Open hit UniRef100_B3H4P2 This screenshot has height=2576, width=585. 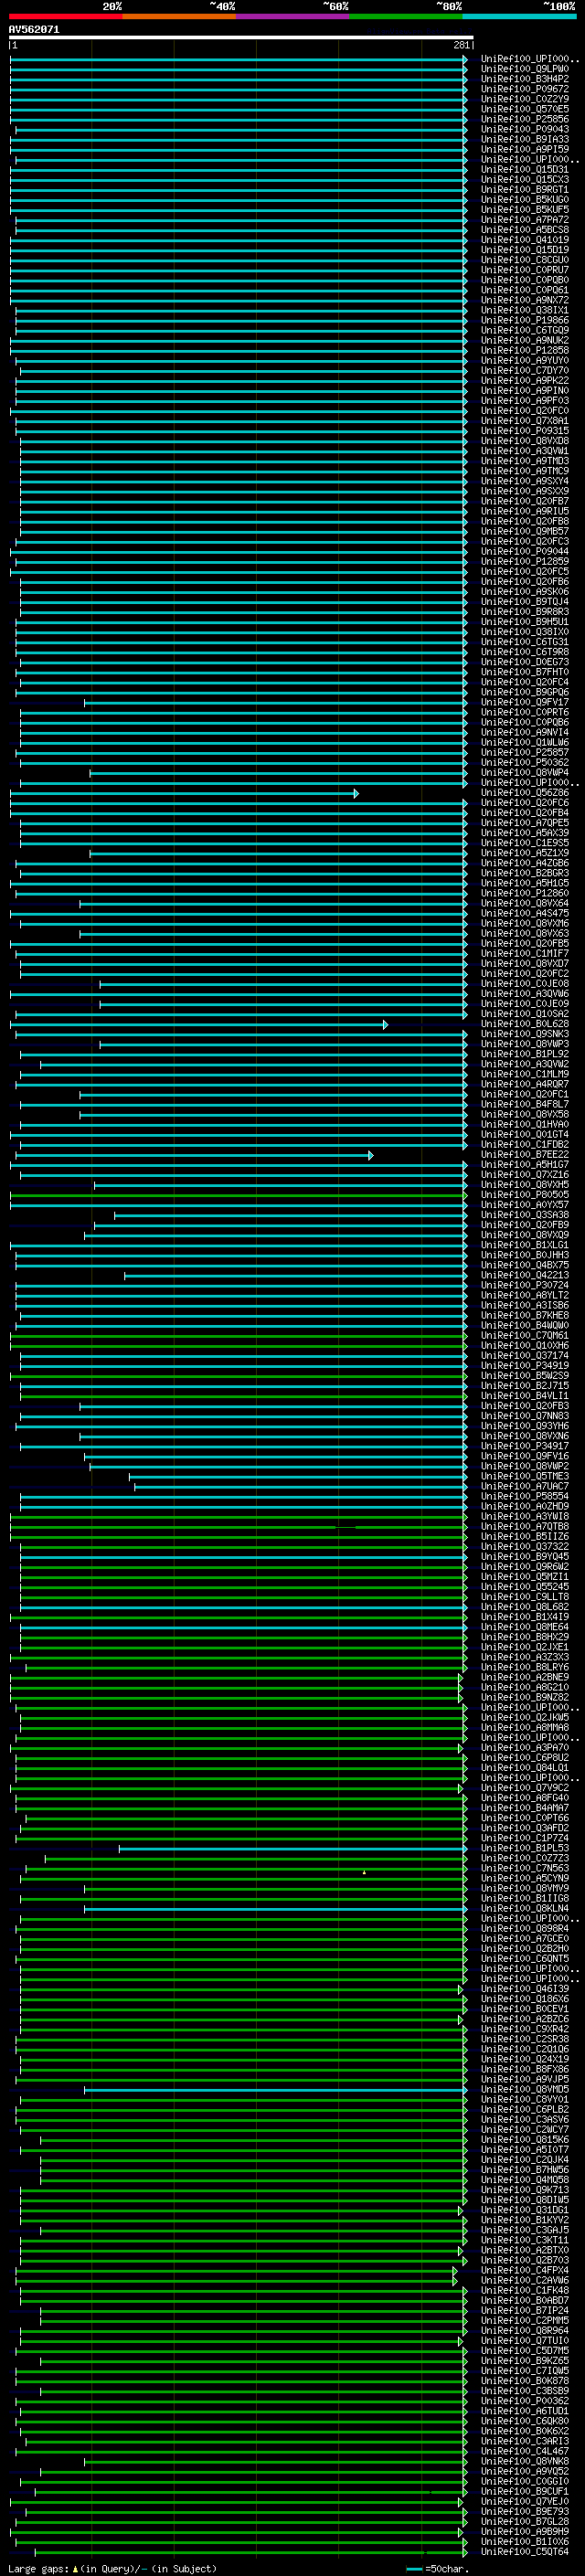point(525,79)
